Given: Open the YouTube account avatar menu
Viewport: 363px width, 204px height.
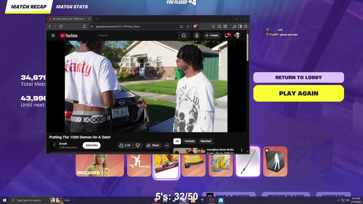Looking at the screenshot, I should [x=237, y=35].
